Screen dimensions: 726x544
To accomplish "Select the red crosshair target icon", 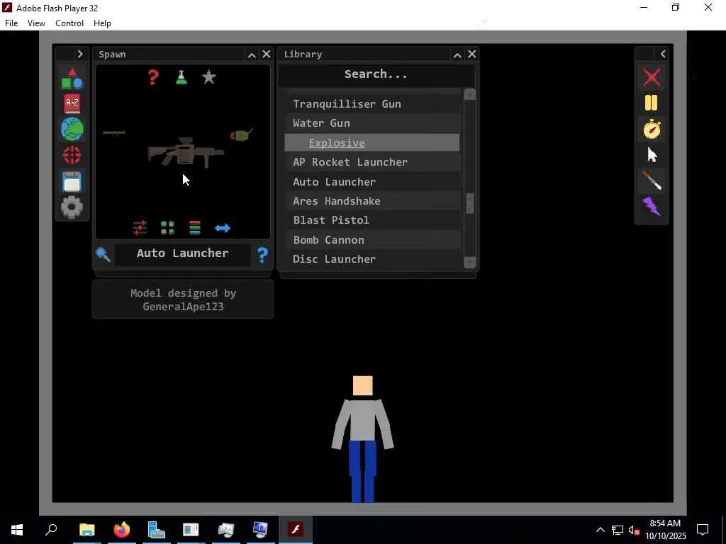I will [72, 155].
